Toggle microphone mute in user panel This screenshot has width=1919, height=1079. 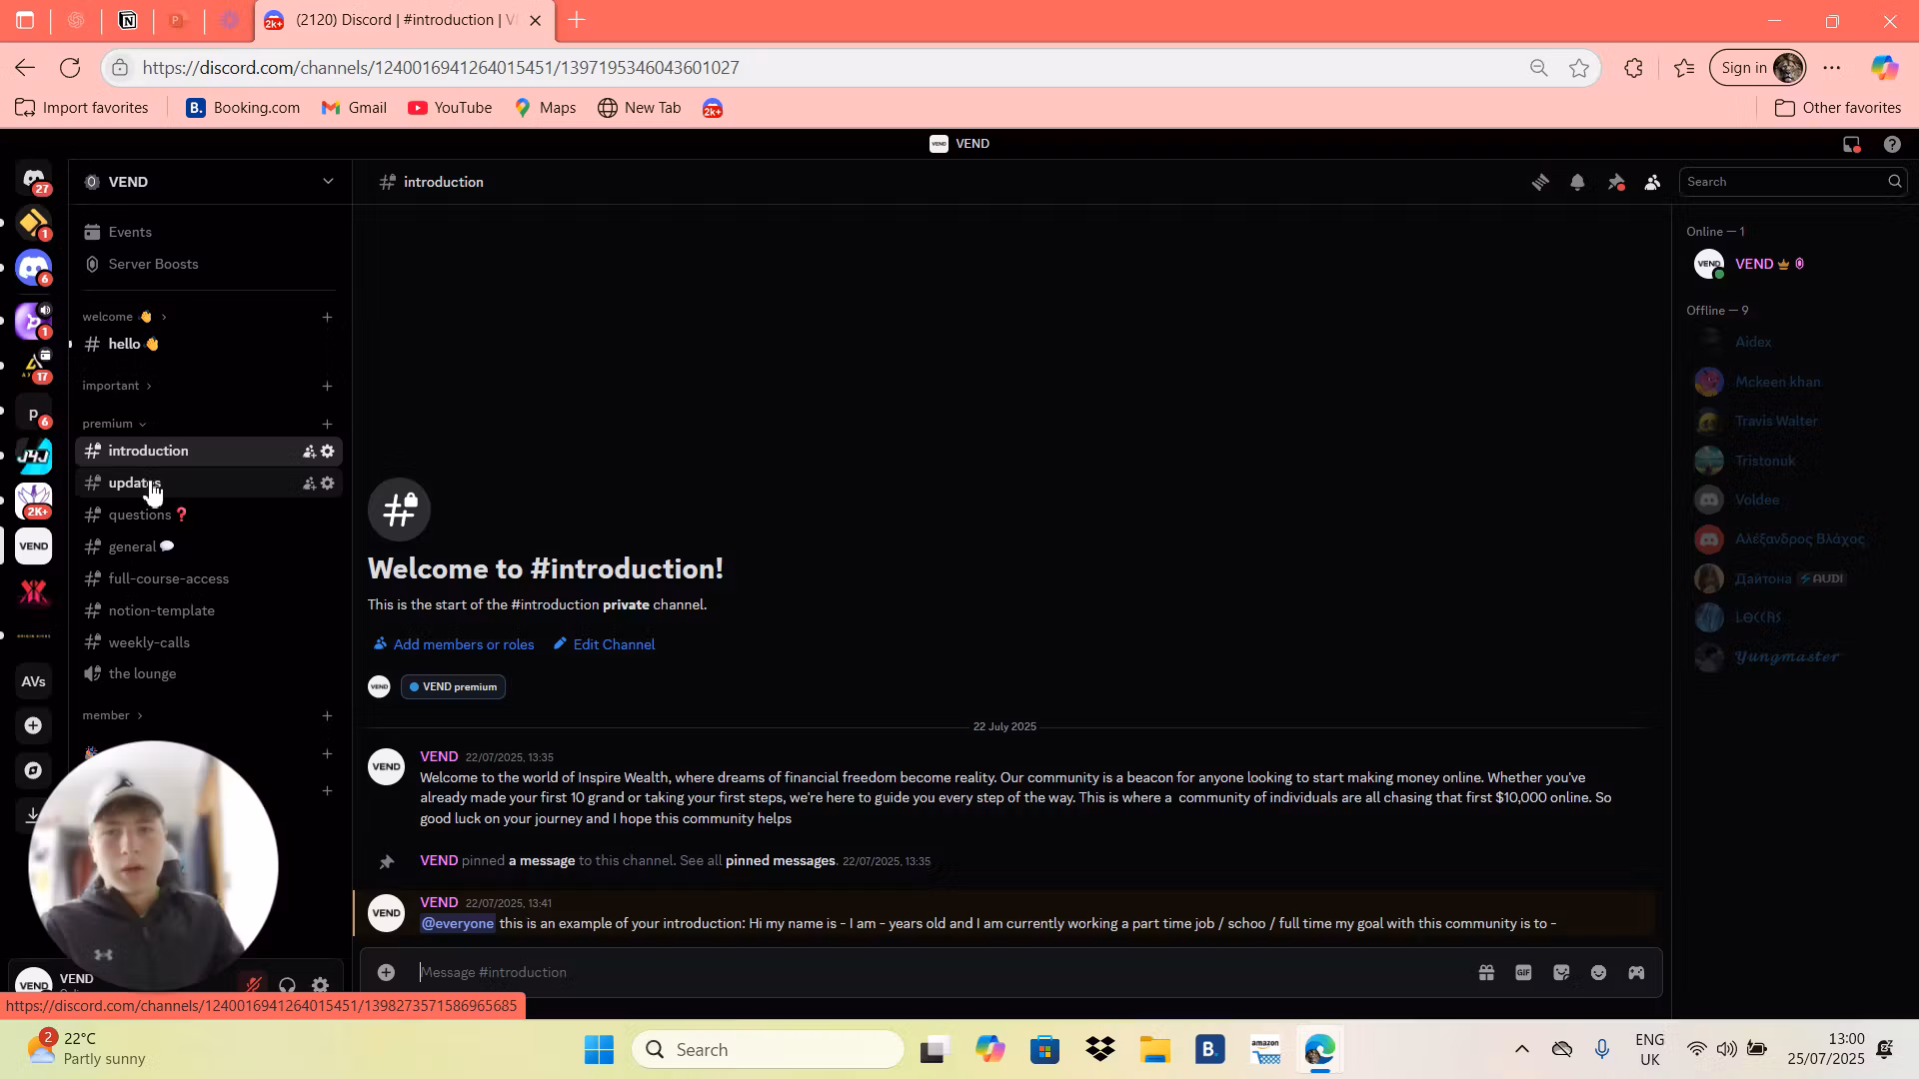click(254, 986)
